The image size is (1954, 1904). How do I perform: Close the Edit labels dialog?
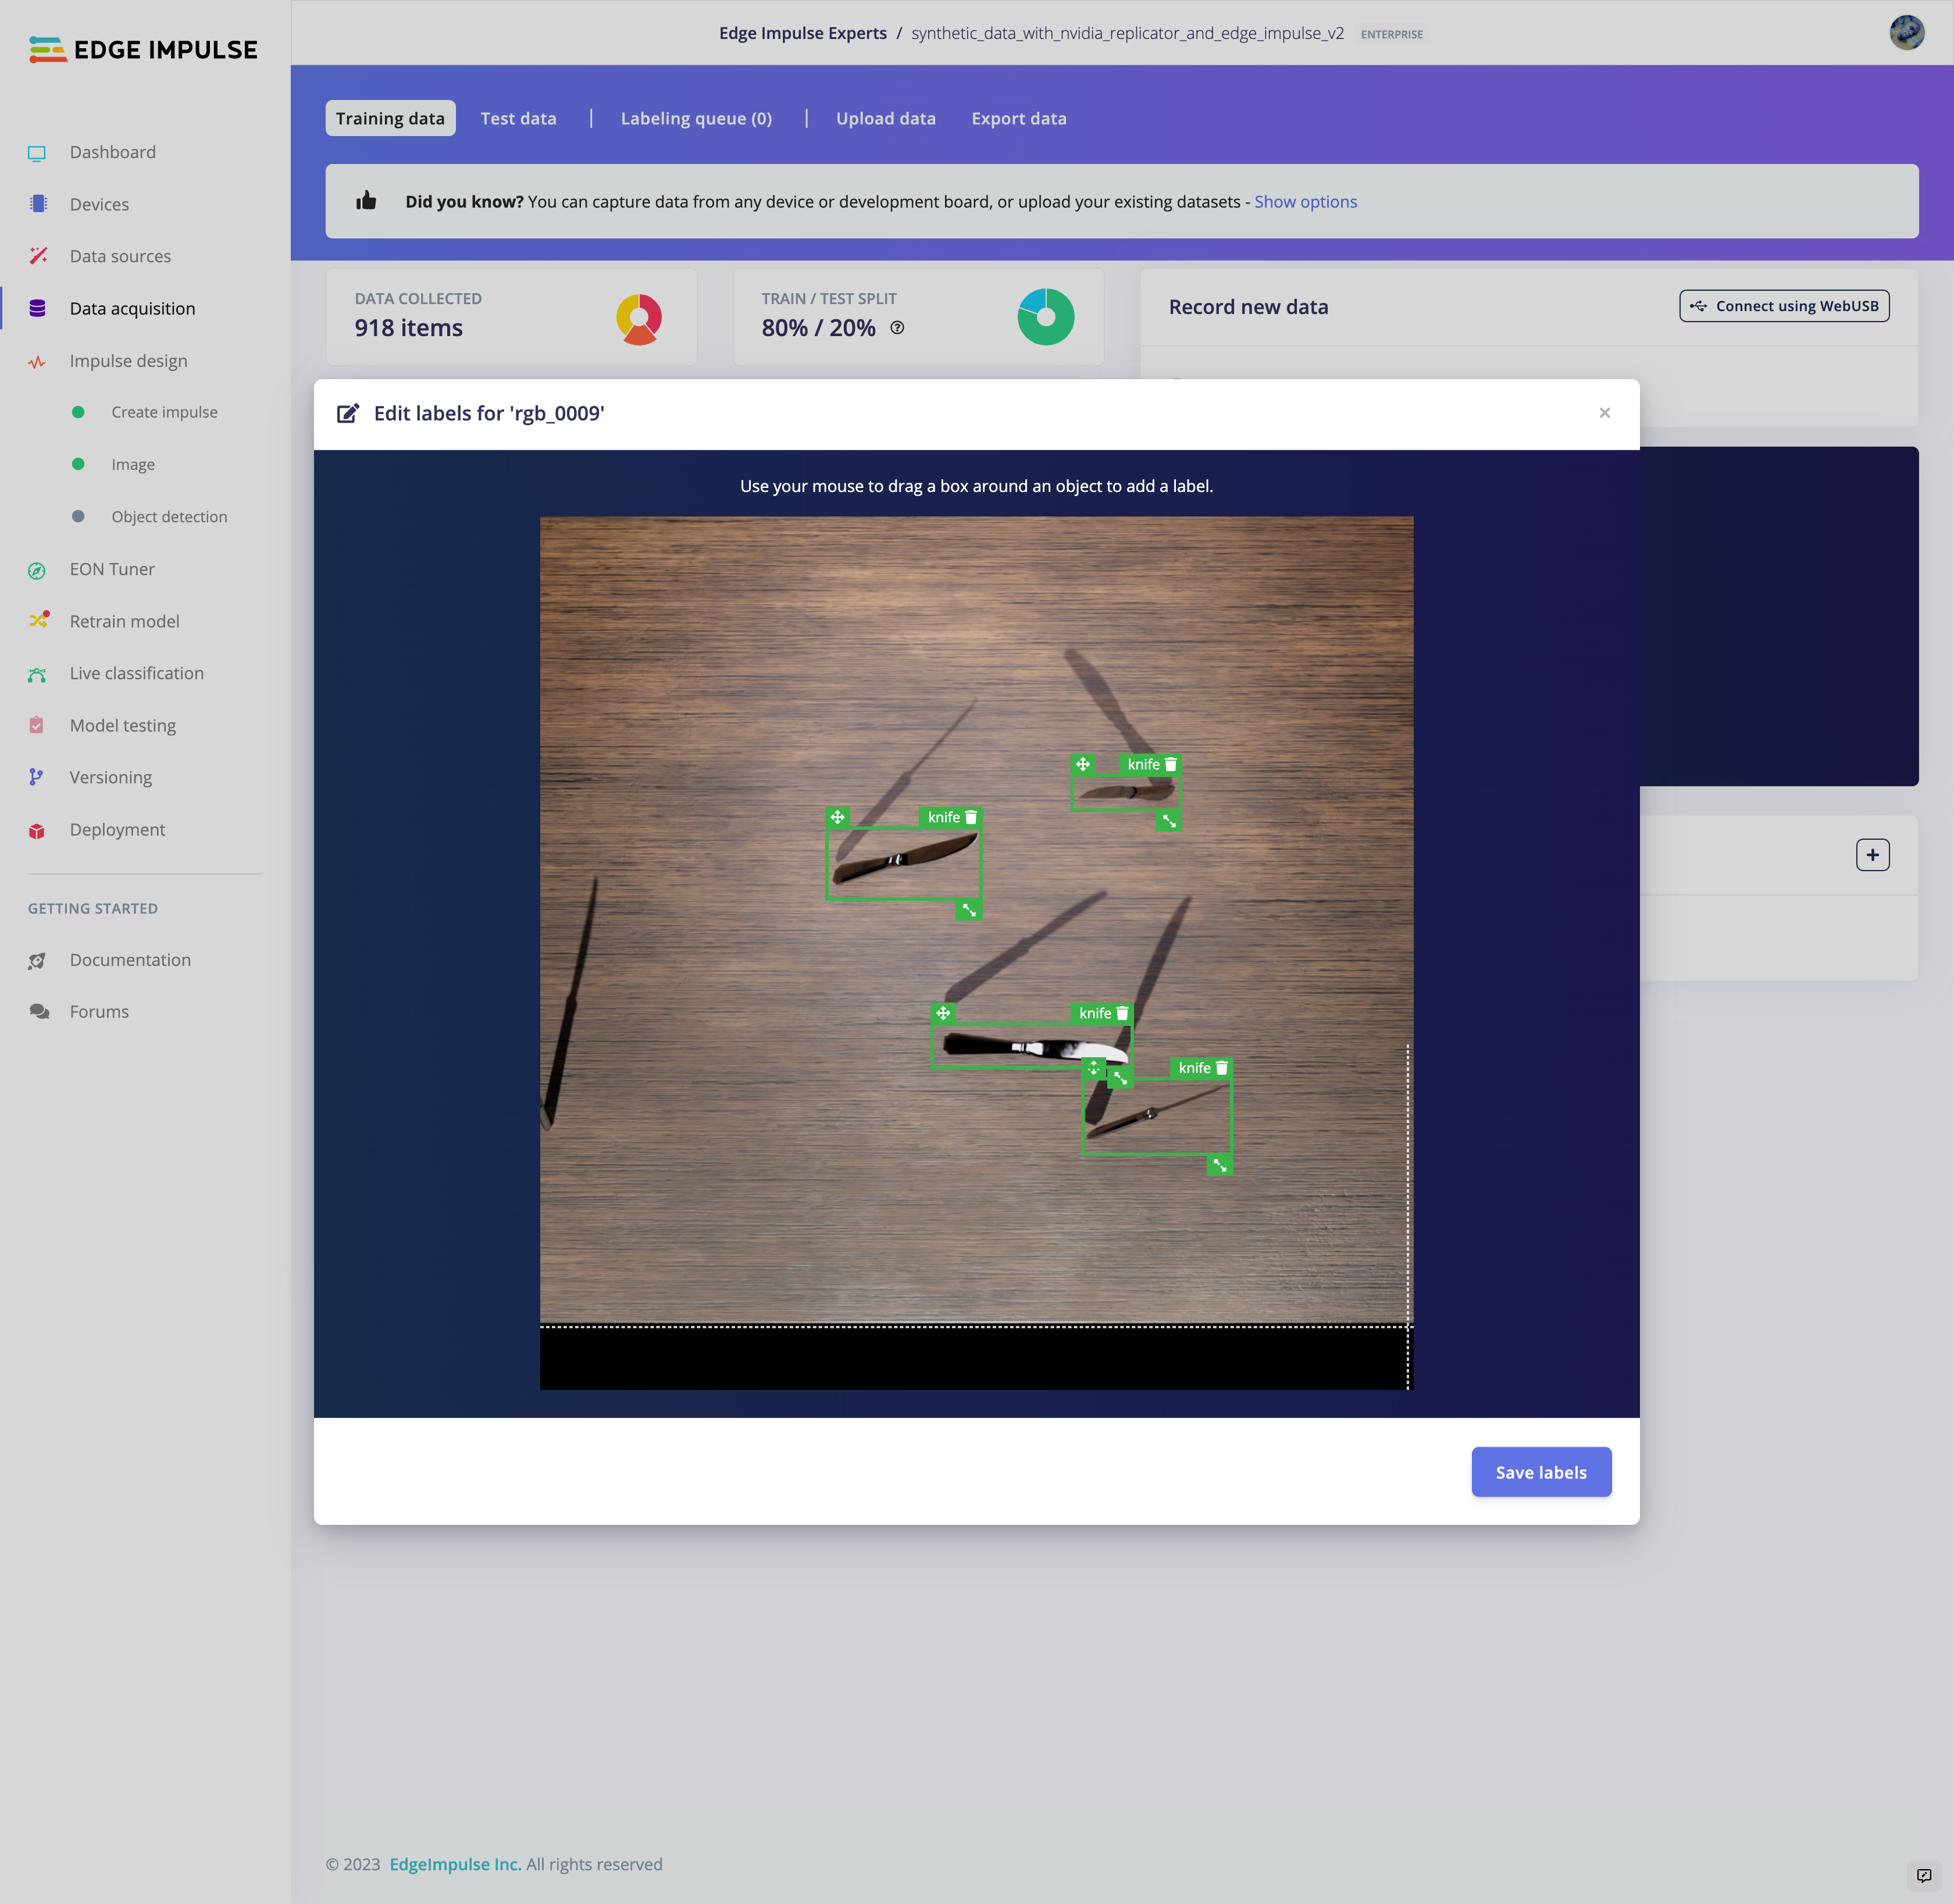[x=1604, y=413]
